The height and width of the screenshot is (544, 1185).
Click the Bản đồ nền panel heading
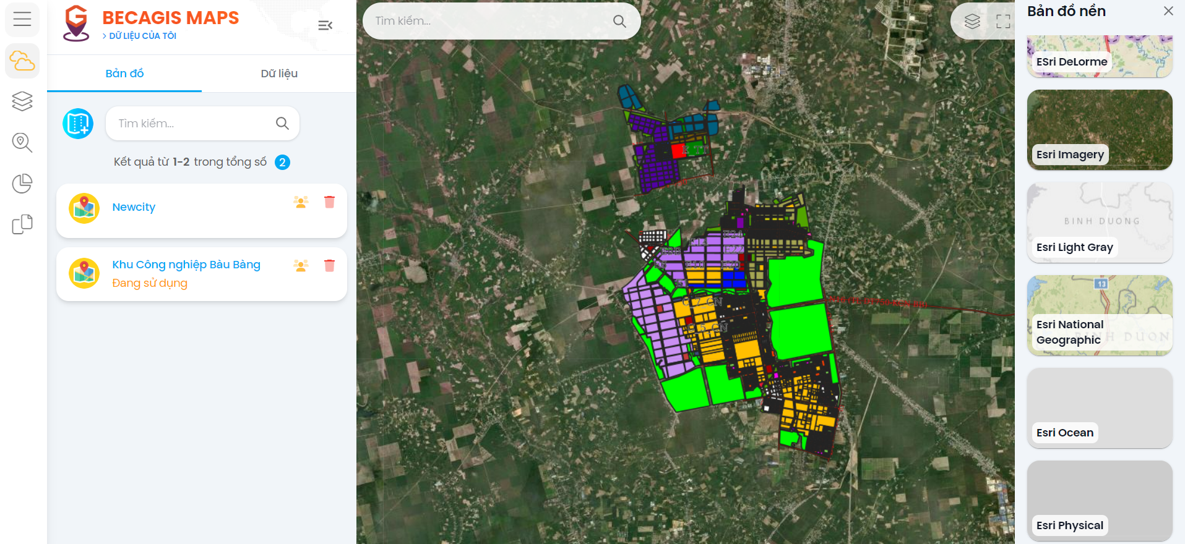[x=1066, y=11]
